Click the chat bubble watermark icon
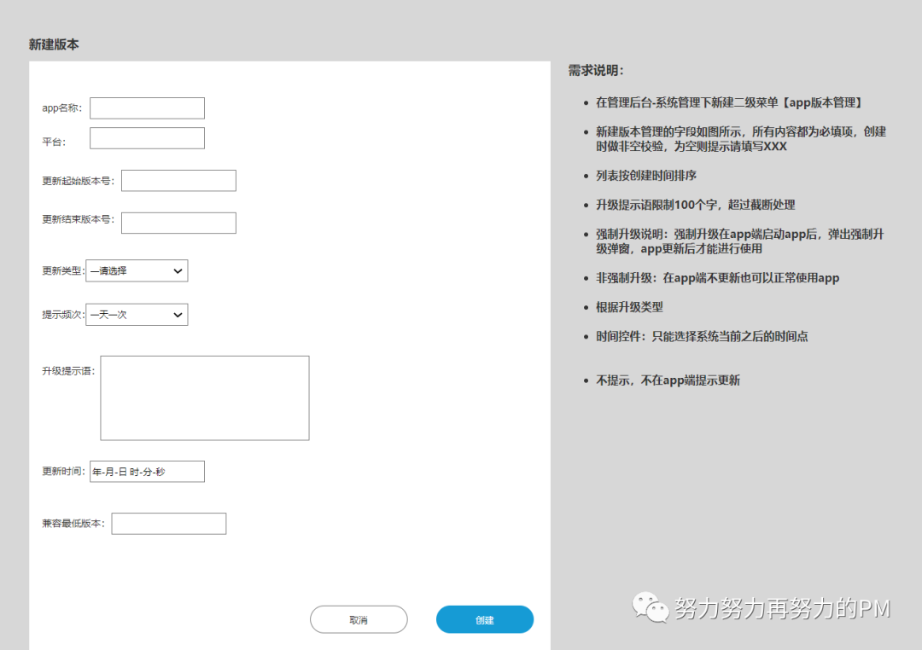This screenshot has width=922, height=650. coord(649,607)
